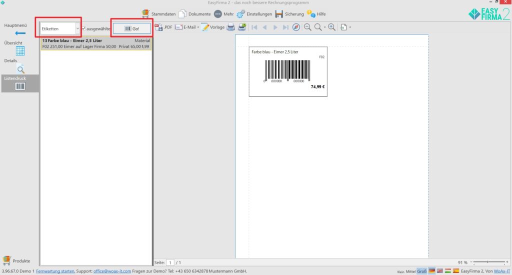Screen dimensions: 512x275
Task: Switch language to English flag
Action: tap(440, 271)
